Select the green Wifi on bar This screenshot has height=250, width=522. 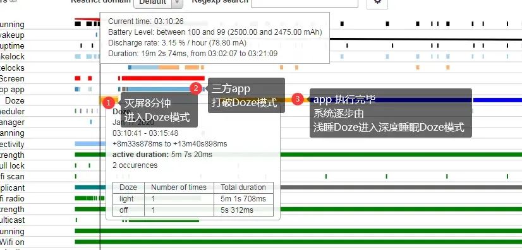click(298, 242)
